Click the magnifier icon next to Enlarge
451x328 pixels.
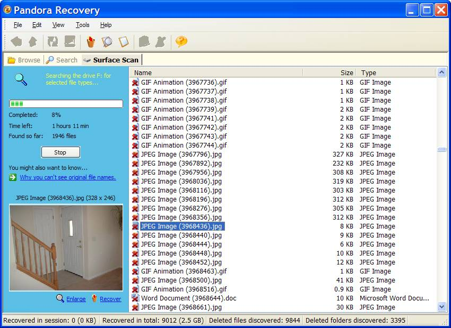pos(60,298)
